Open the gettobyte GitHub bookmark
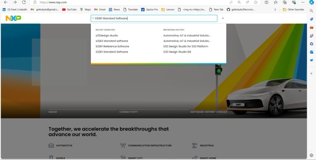This screenshot has height=160, width=316. [x=241, y=10]
